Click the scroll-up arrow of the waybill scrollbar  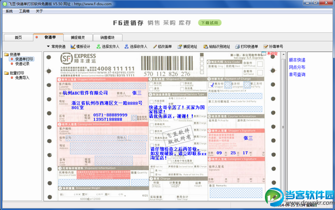(x=283, y=55)
